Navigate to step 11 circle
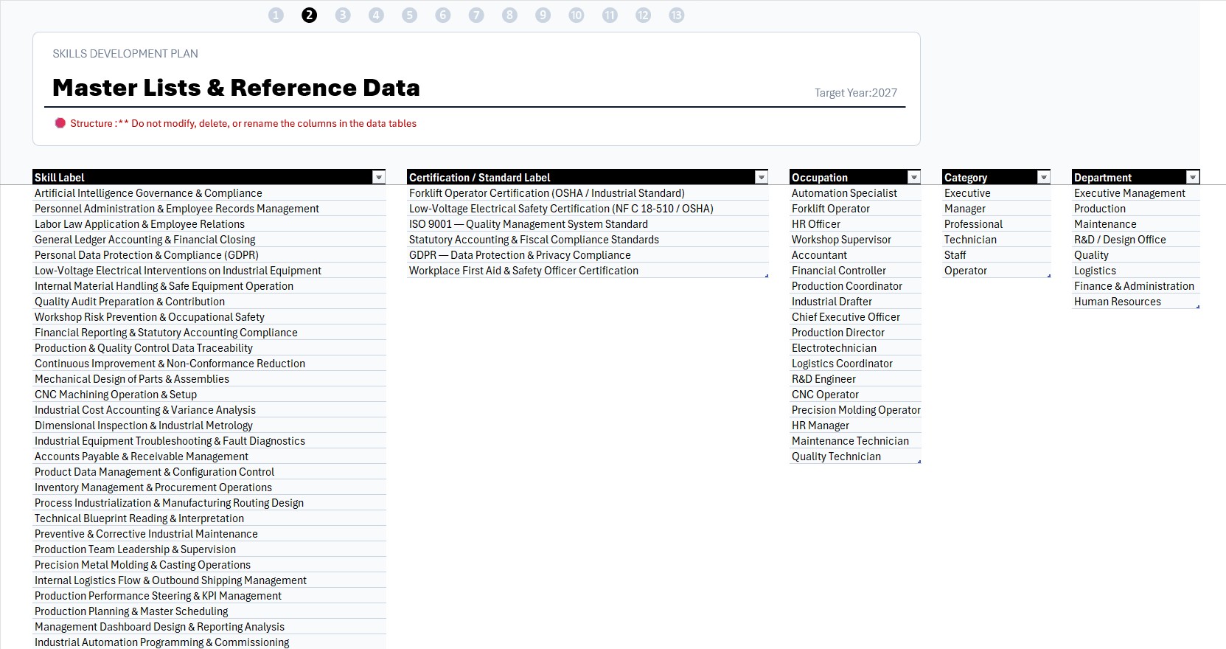The height and width of the screenshot is (649, 1226). coord(610,15)
